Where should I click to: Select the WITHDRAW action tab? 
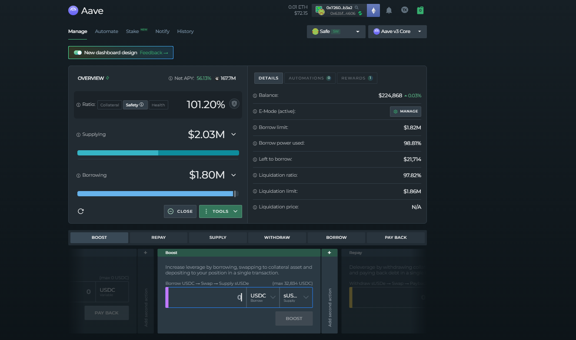[277, 238]
